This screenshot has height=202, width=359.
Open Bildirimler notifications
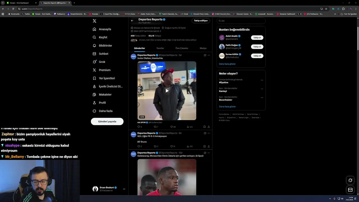102,45
